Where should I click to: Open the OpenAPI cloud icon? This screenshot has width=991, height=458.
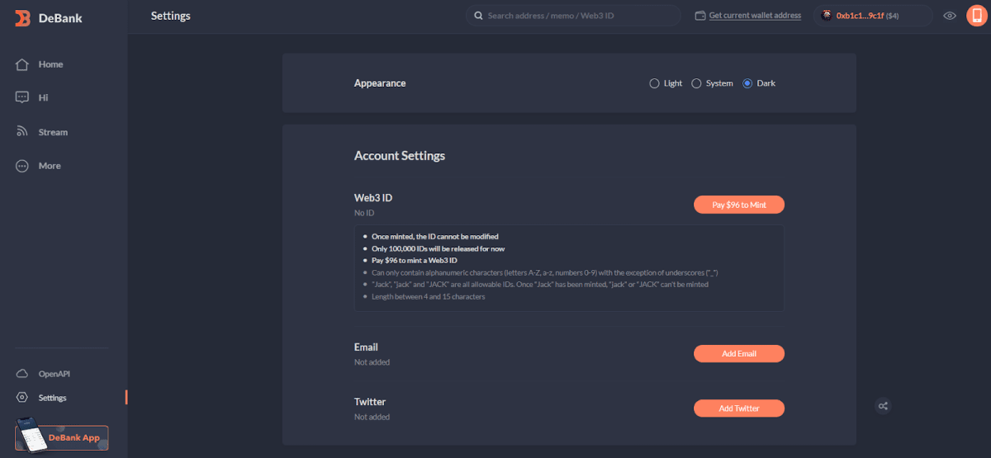pos(22,374)
